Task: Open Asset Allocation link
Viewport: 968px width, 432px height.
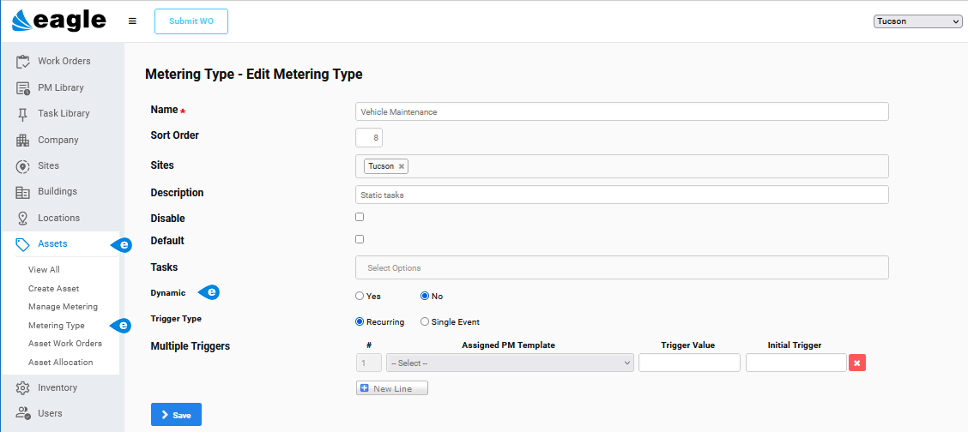Action: (x=60, y=363)
